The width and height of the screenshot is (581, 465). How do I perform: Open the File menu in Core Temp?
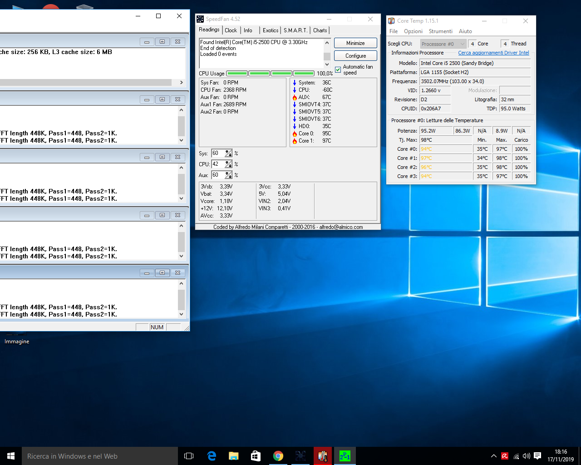coord(394,31)
